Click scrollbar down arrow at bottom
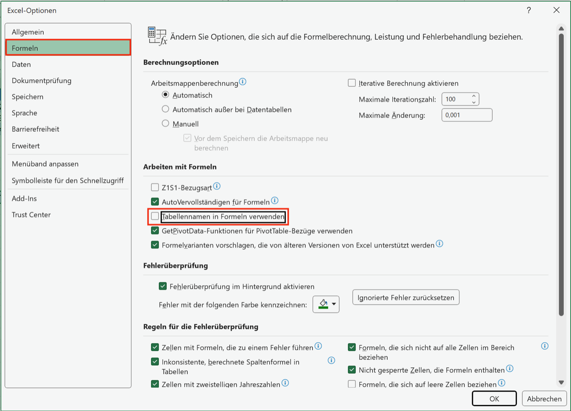571x411 pixels. 561,382
